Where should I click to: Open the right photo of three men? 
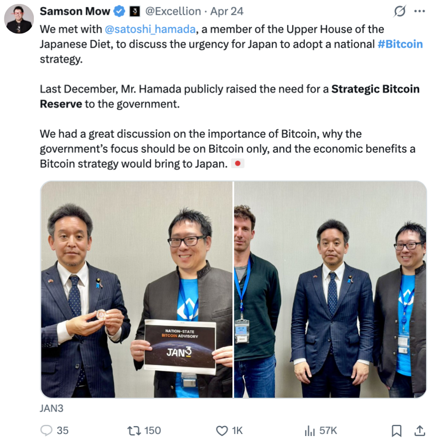click(x=330, y=289)
